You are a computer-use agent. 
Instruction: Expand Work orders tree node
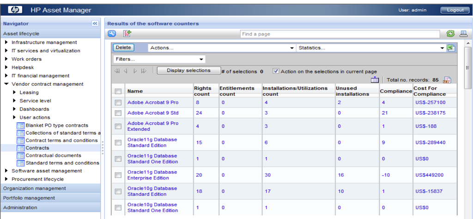click(6, 59)
